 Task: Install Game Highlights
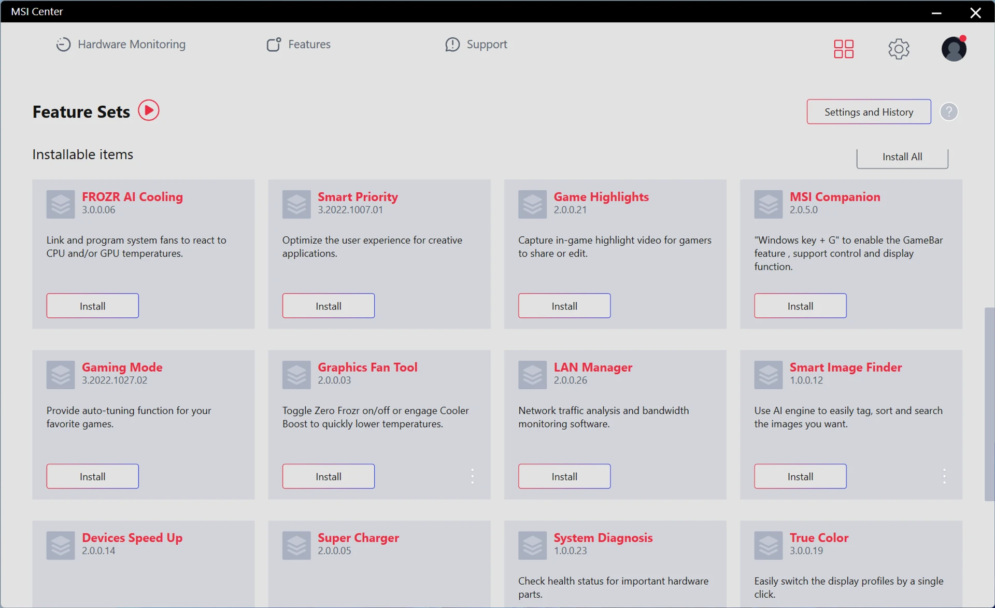pos(564,306)
